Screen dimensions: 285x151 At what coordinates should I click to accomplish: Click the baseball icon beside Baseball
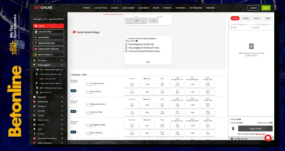tap(34, 97)
